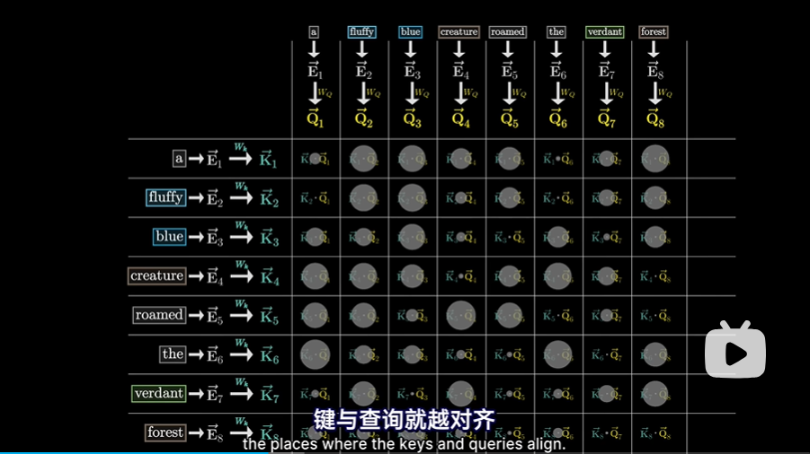This screenshot has height=454, width=810.
Task: Click the teal K1 key vector
Action: 269,160
